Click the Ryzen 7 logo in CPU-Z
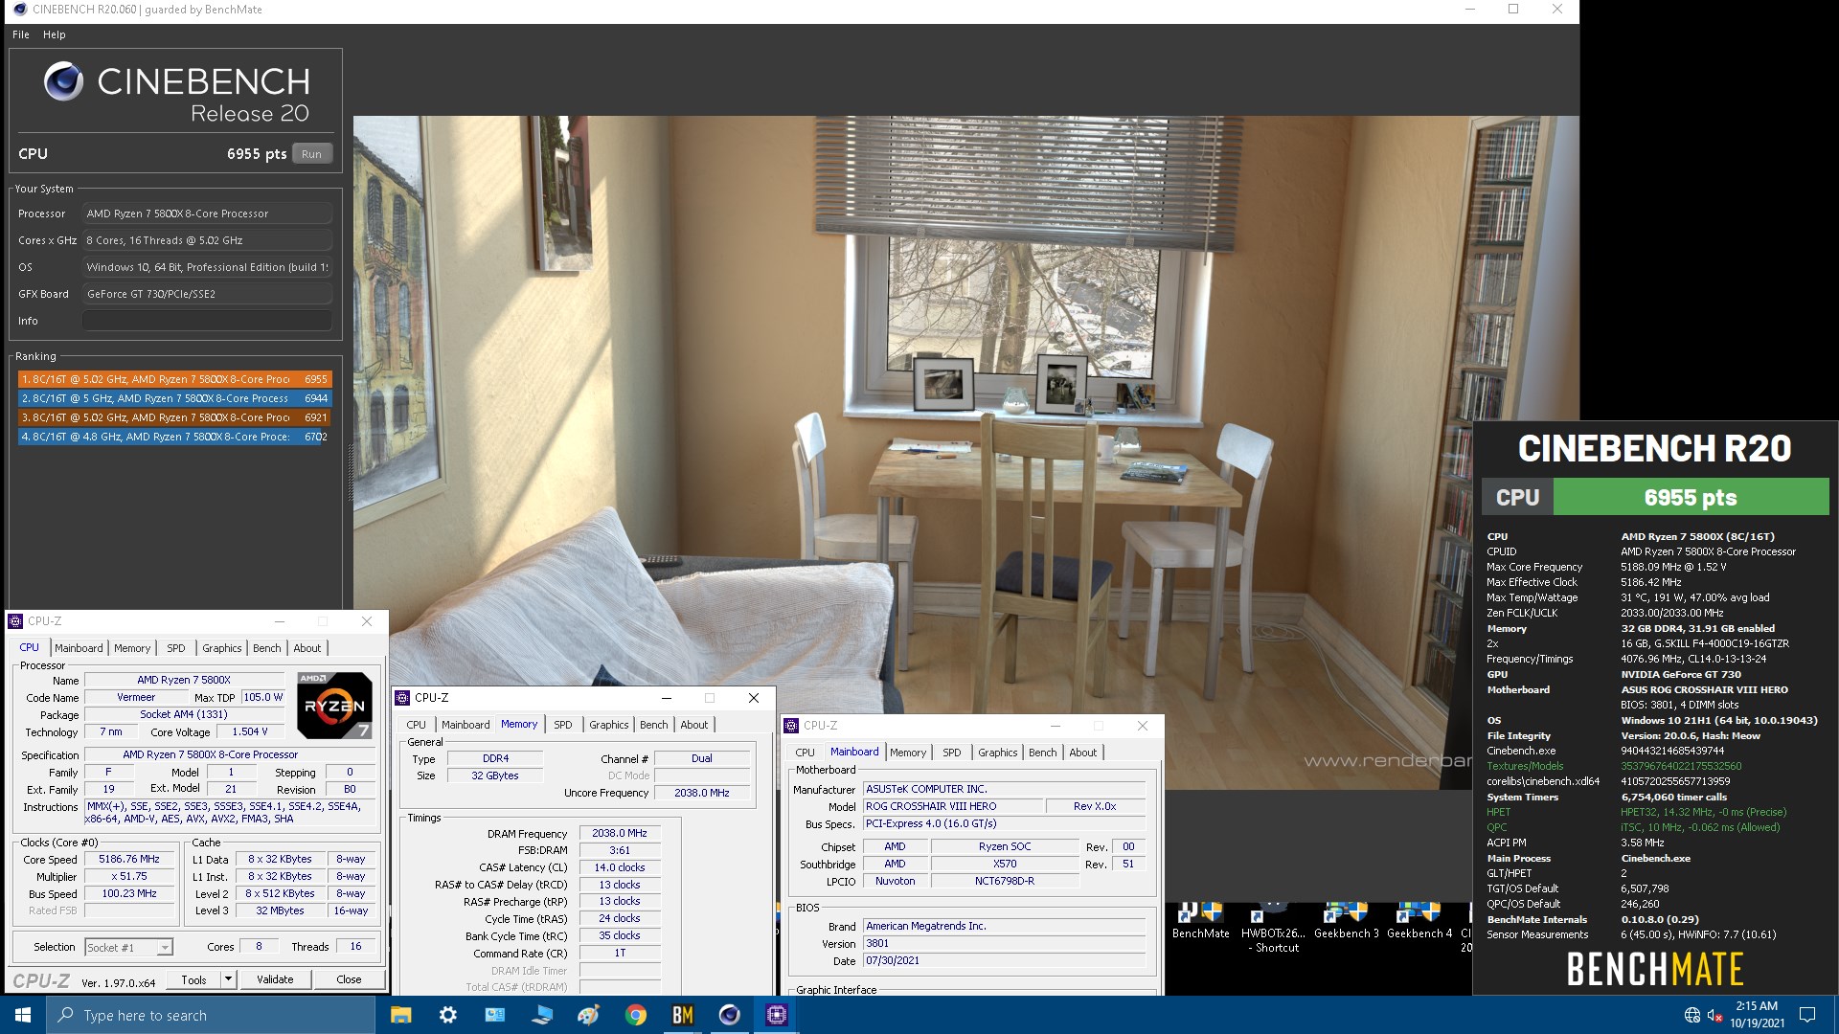The image size is (1839, 1034). (x=334, y=706)
